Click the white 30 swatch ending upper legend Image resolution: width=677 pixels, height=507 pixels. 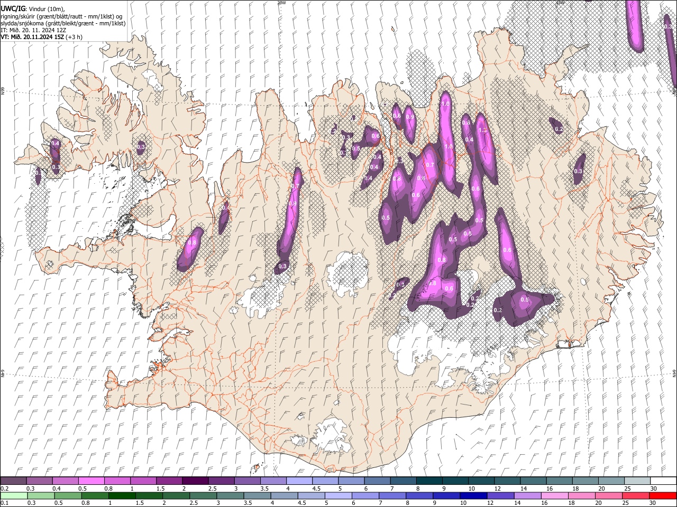click(x=663, y=481)
